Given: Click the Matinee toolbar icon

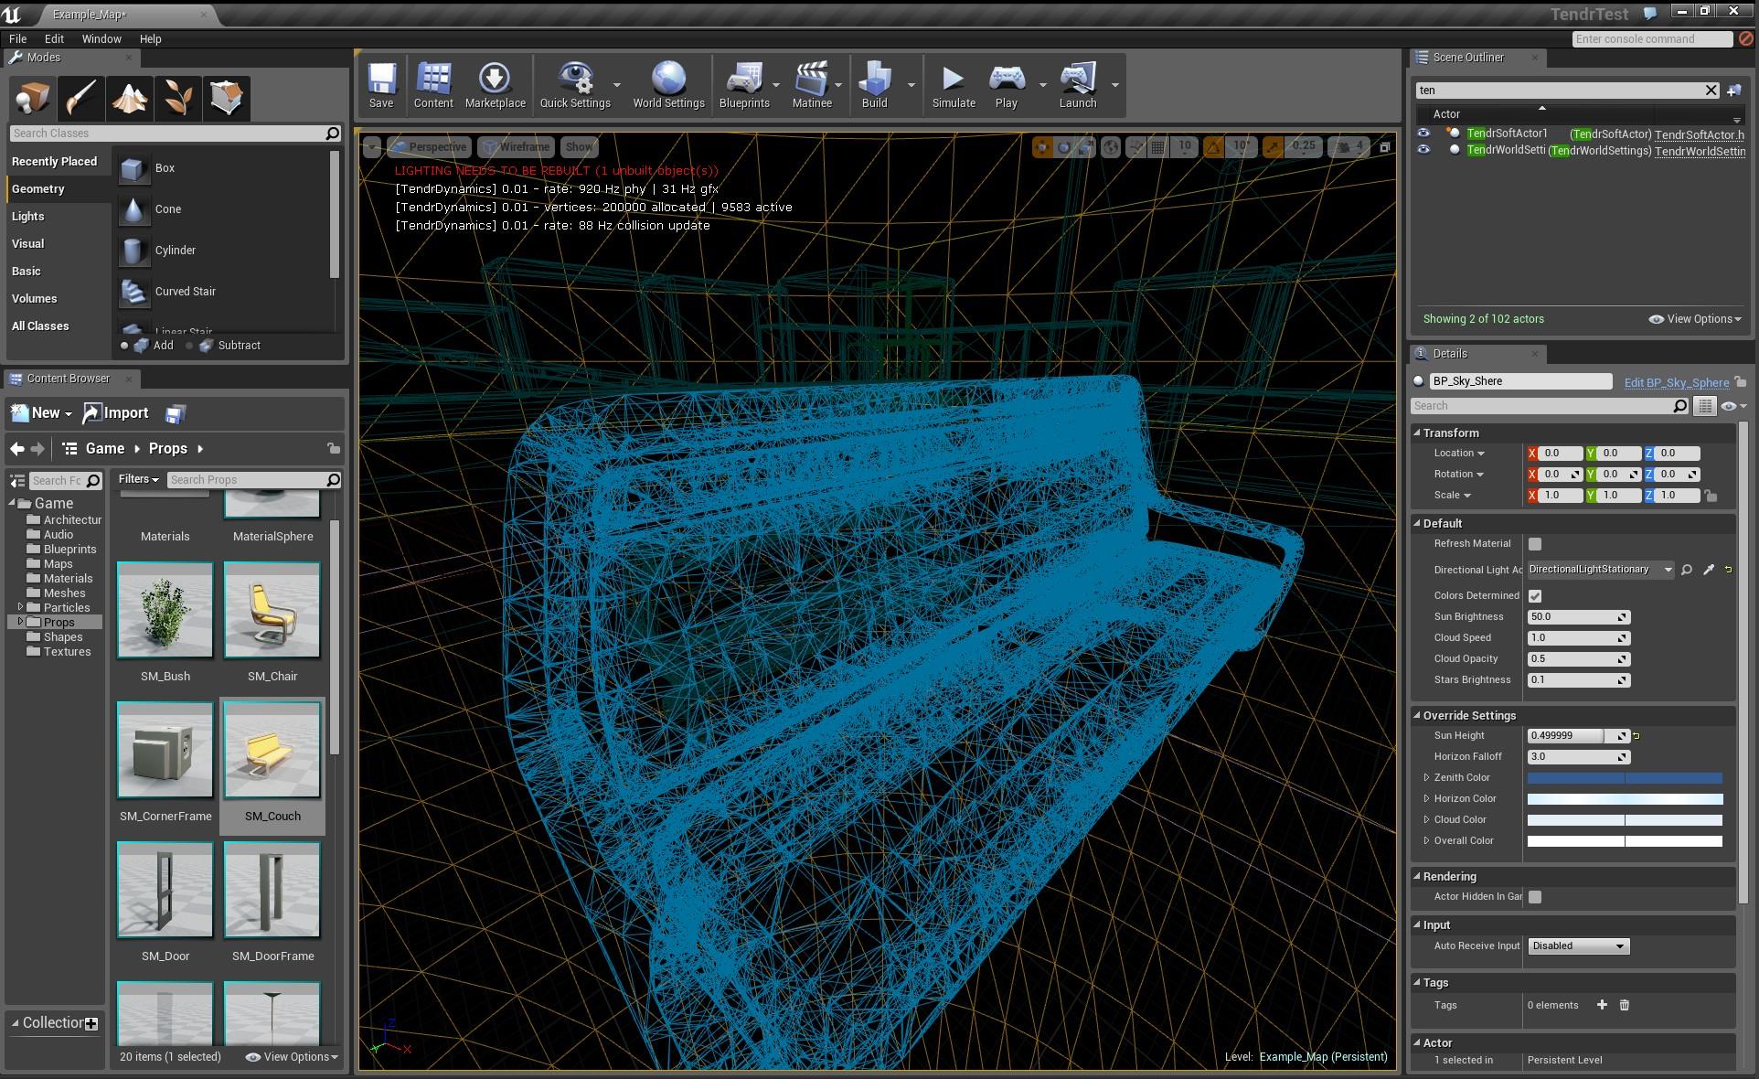Looking at the screenshot, I should 811,85.
